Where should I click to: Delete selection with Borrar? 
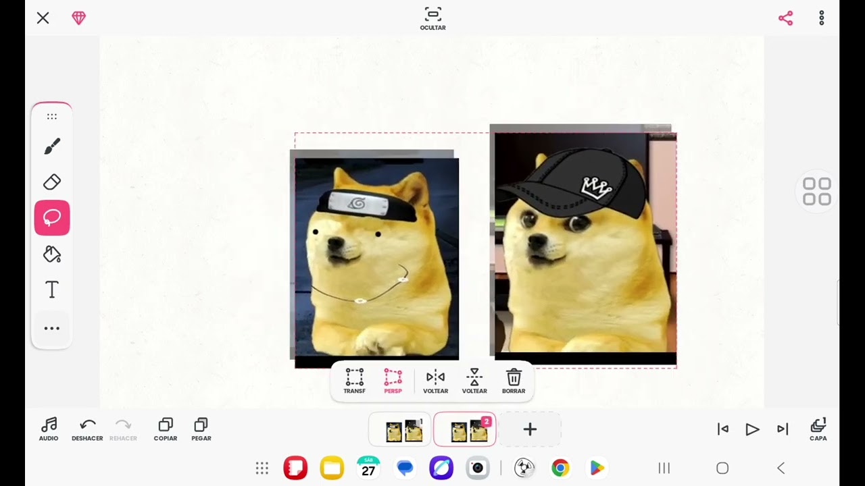[x=514, y=381]
